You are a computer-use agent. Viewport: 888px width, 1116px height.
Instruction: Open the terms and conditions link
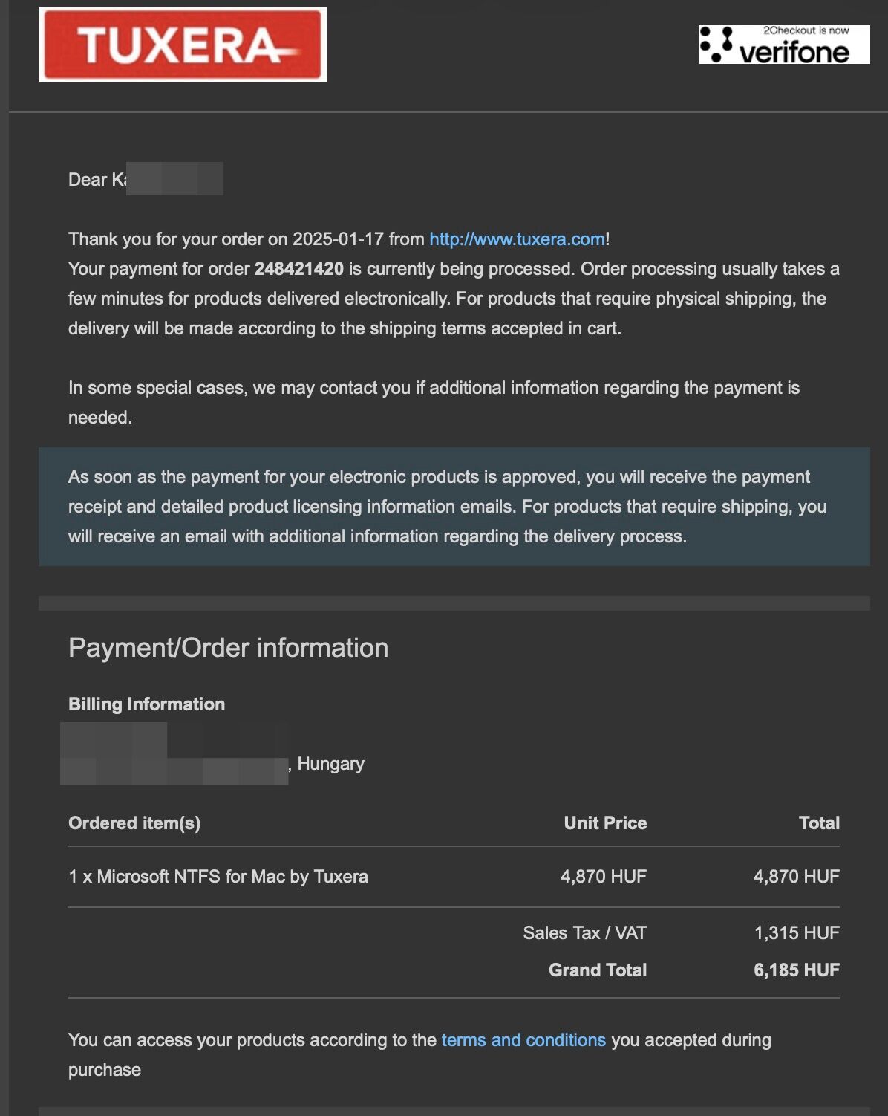pos(523,1040)
